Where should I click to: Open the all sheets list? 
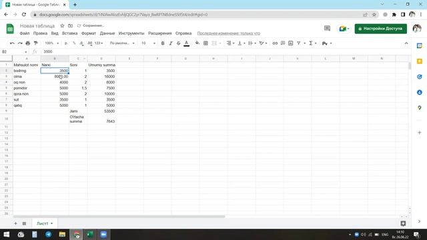[24, 223]
